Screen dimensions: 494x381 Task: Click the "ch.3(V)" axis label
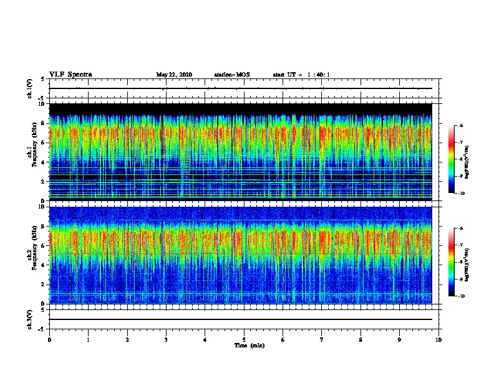coord(29,319)
